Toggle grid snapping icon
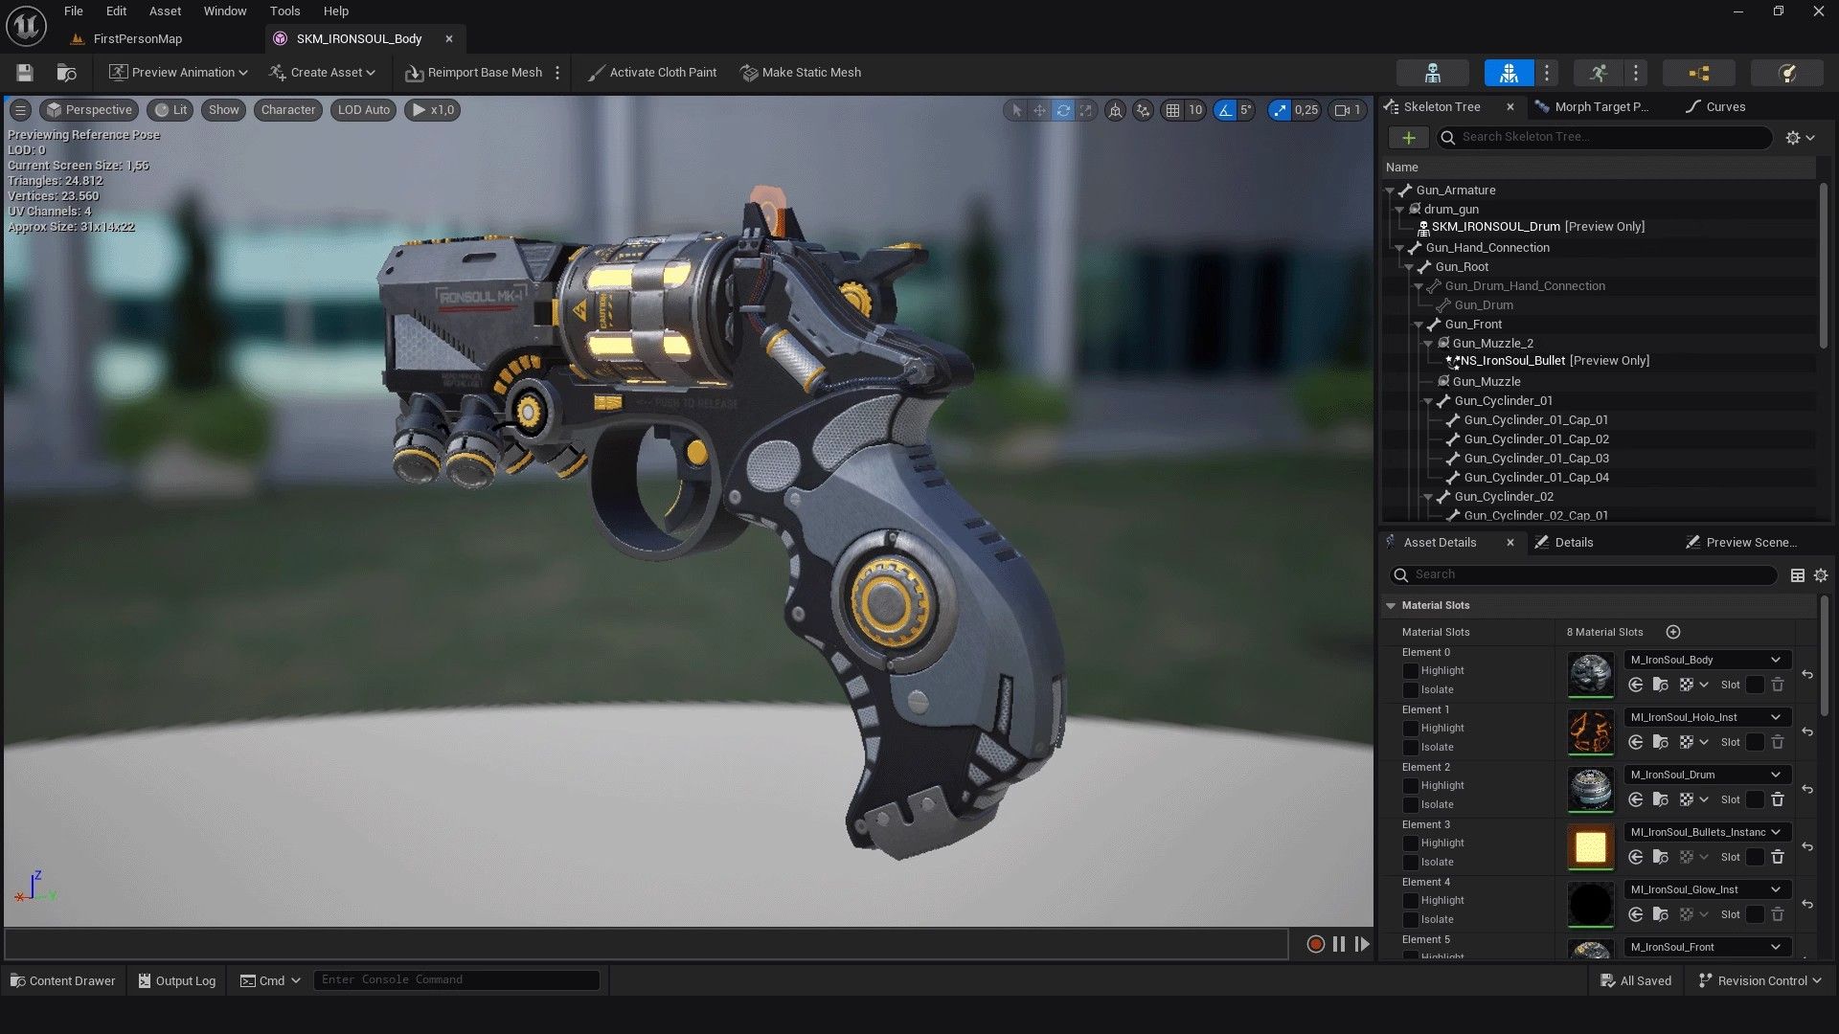1839x1034 pixels. tap(1172, 110)
